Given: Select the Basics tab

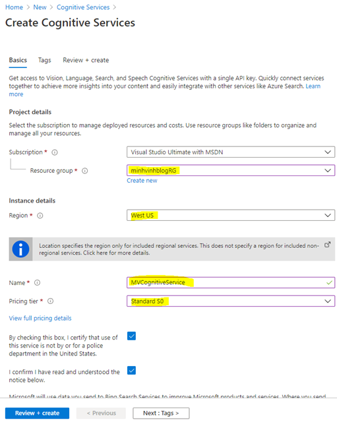Looking at the screenshot, I should pyautogui.click(x=18, y=60).
